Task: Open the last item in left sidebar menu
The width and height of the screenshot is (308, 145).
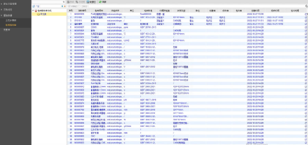Action: 6,30
